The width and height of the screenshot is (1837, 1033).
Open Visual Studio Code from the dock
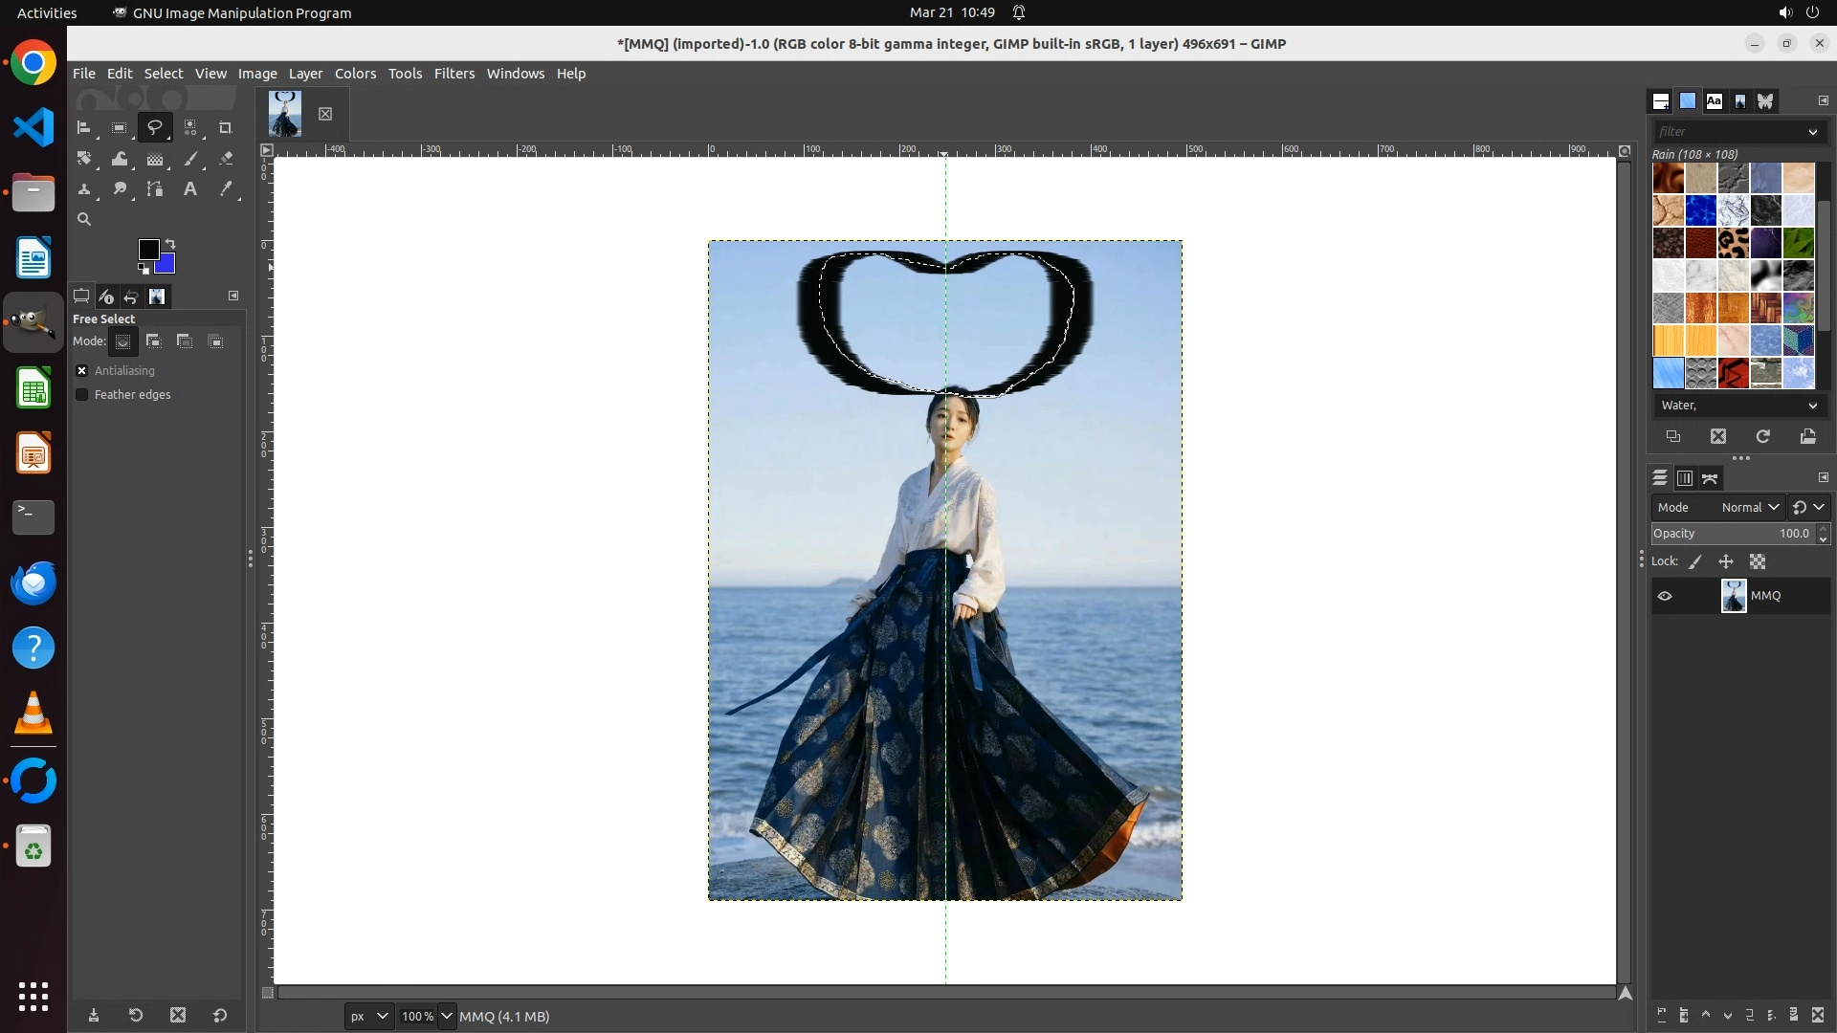coord(33,127)
